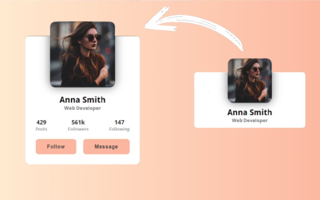Screen dimensions: 320x200
Task: Click the white arrow's arrowhead tip
Action: click(146, 27)
